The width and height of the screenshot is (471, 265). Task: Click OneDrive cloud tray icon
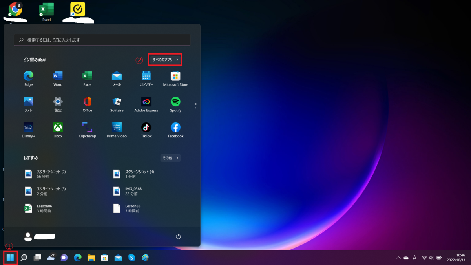point(406,258)
